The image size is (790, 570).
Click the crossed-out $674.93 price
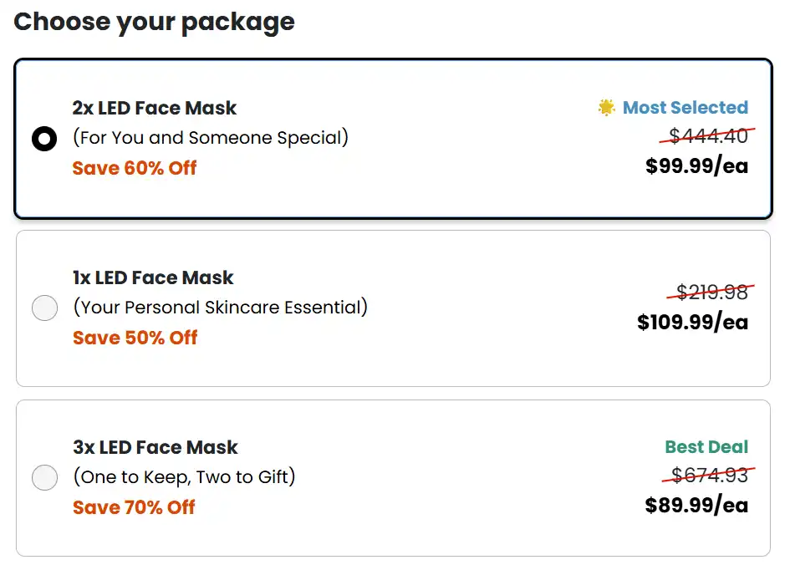click(711, 476)
